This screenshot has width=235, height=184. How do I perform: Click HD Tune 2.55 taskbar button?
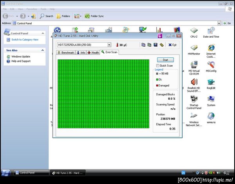coord(68,173)
